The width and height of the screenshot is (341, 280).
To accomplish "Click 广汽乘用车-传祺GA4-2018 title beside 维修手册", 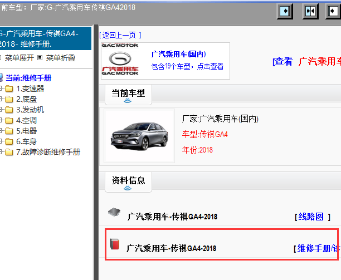I will 172,248.
